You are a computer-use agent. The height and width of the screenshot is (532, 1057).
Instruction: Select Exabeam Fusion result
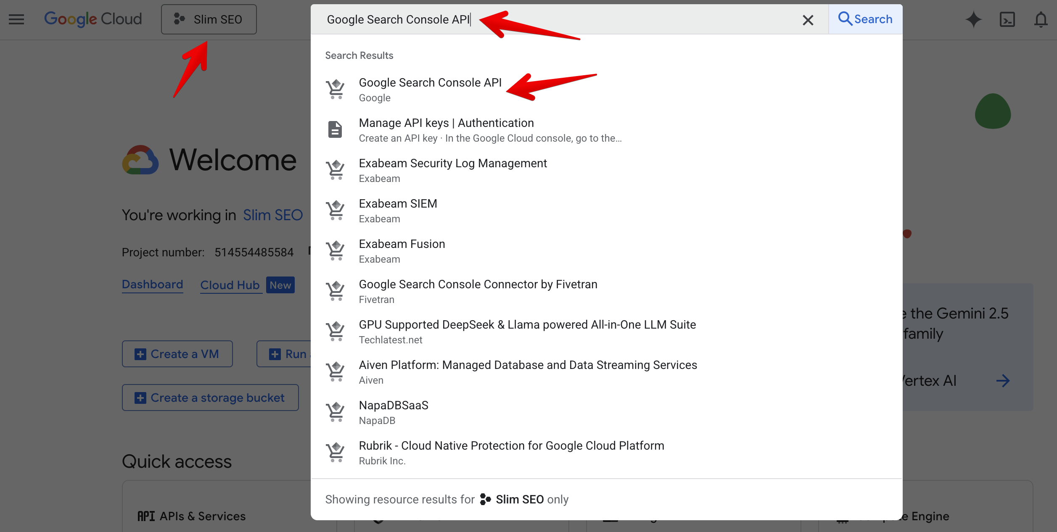(606, 251)
